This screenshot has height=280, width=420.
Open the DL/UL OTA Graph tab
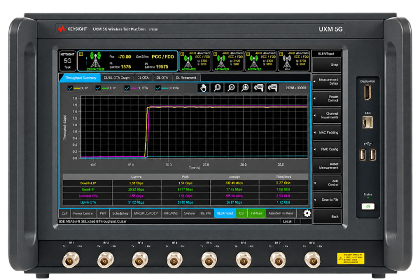point(117,78)
